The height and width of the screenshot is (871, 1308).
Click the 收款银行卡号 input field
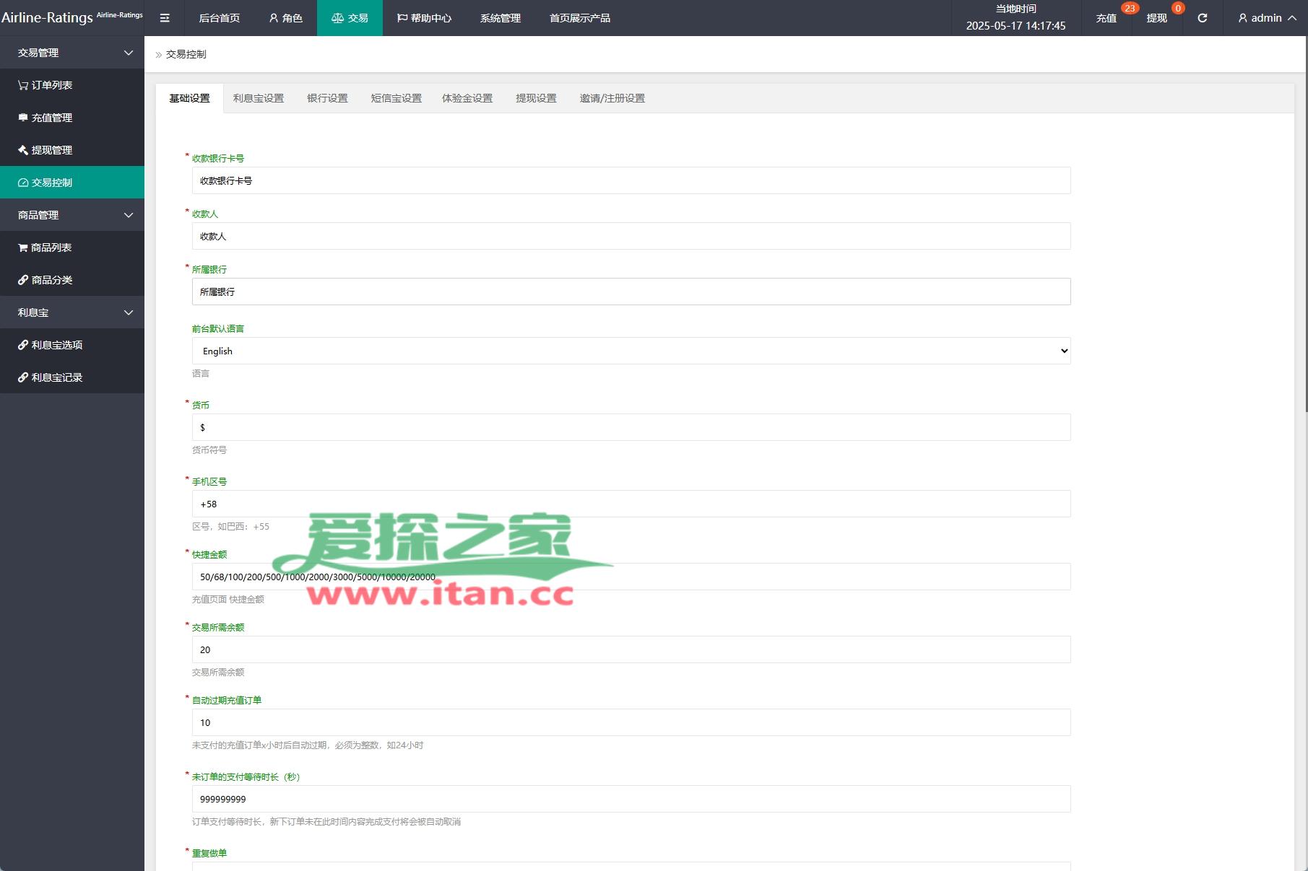631,180
